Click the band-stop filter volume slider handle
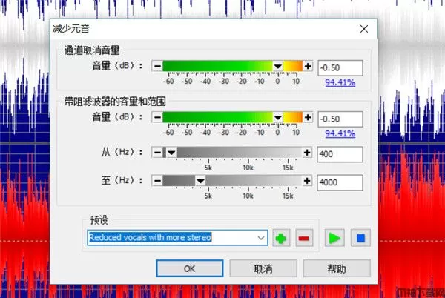 [278, 117]
